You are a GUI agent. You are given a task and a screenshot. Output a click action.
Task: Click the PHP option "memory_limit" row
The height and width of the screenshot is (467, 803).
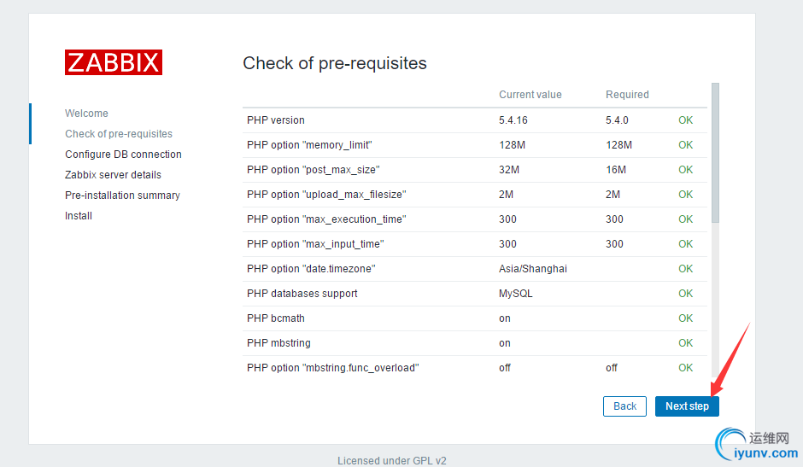click(x=309, y=145)
